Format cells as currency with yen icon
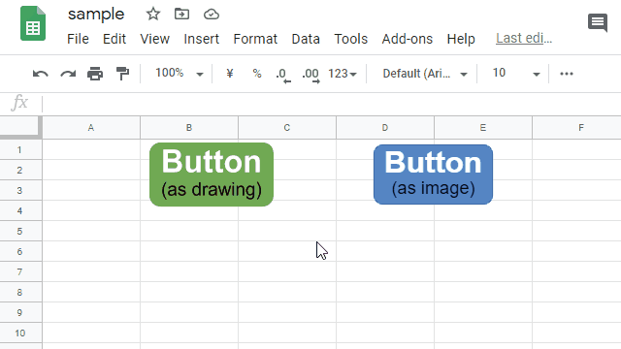This screenshot has height=349, width=621. tap(230, 74)
